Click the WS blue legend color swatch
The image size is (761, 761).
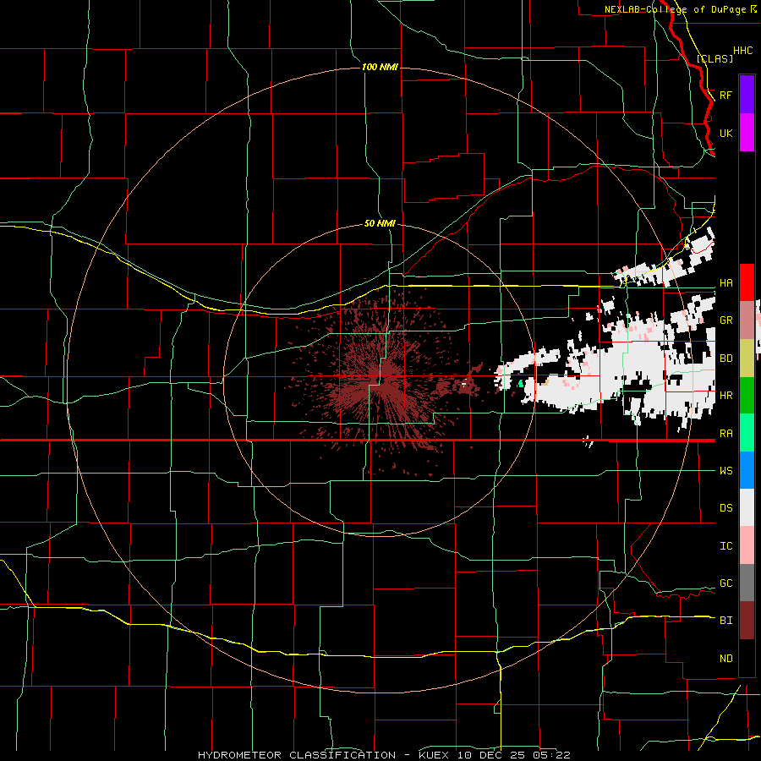[x=747, y=470]
